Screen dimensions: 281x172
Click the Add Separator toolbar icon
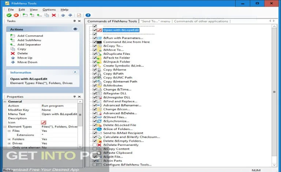(39, 15)
